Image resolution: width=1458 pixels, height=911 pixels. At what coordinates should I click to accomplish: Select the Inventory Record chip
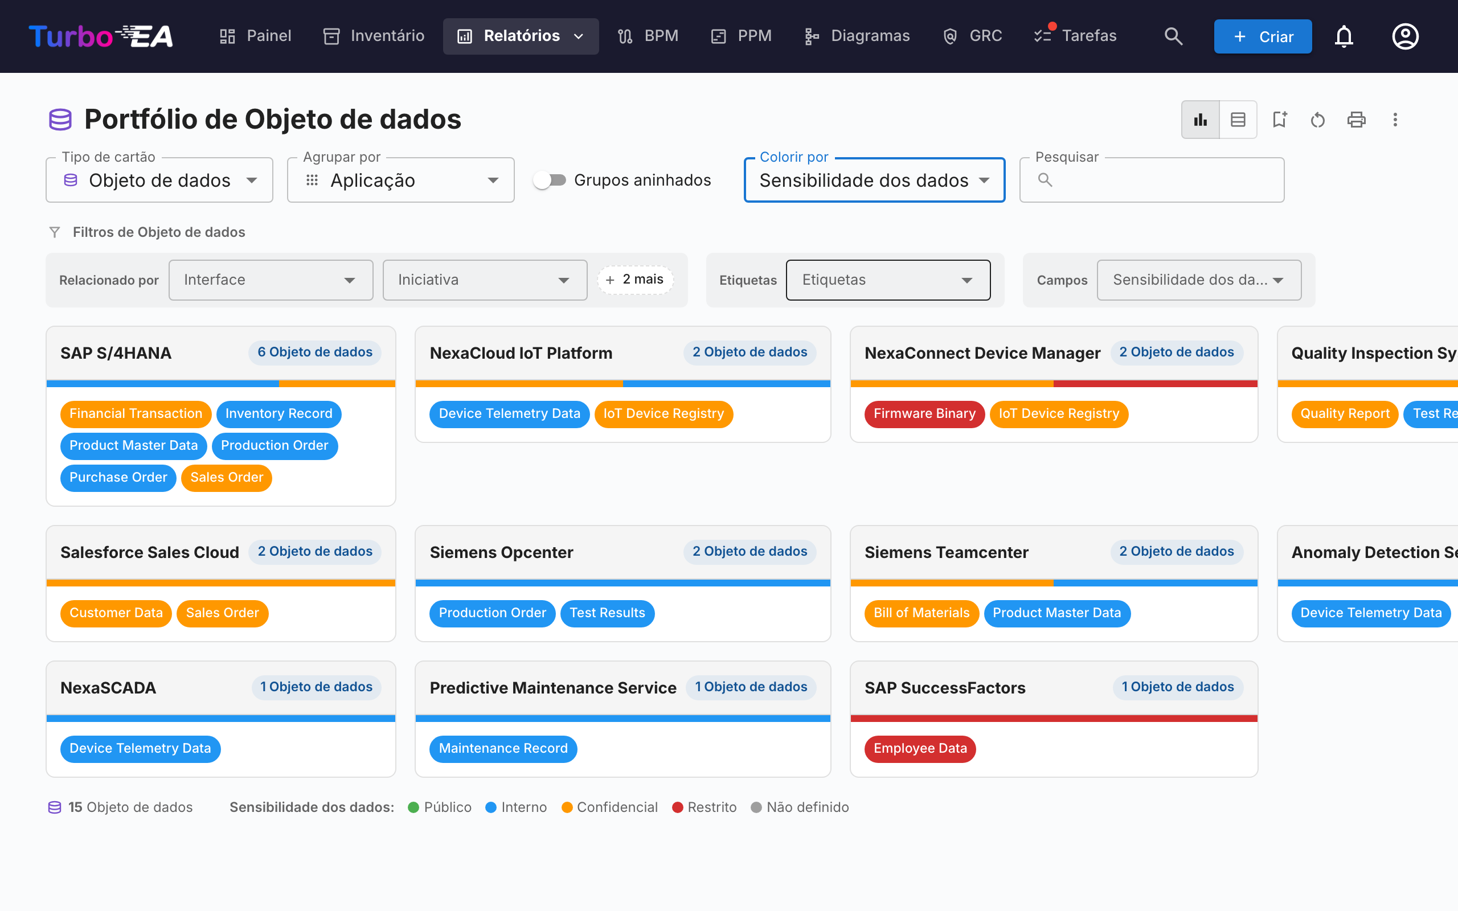(x=279, y=414)
